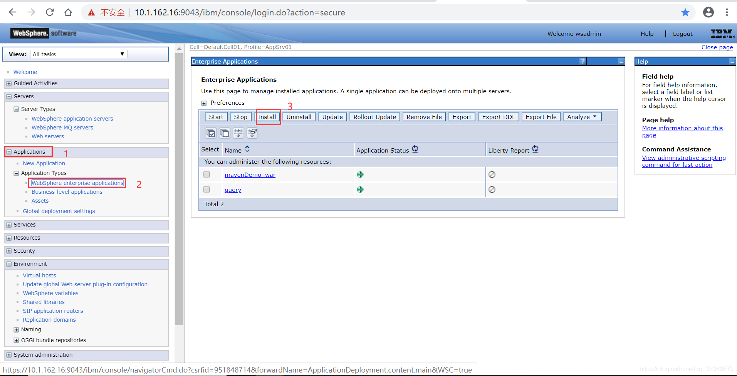
Task: Minimize the Enterprise Applications portlet
Action: 621,61
